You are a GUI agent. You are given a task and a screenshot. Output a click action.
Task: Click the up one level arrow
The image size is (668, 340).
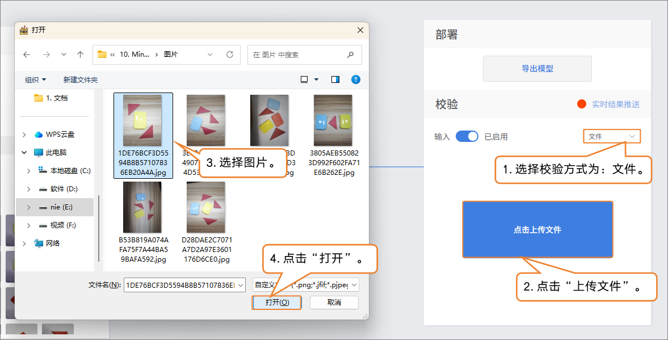[80, 54]
